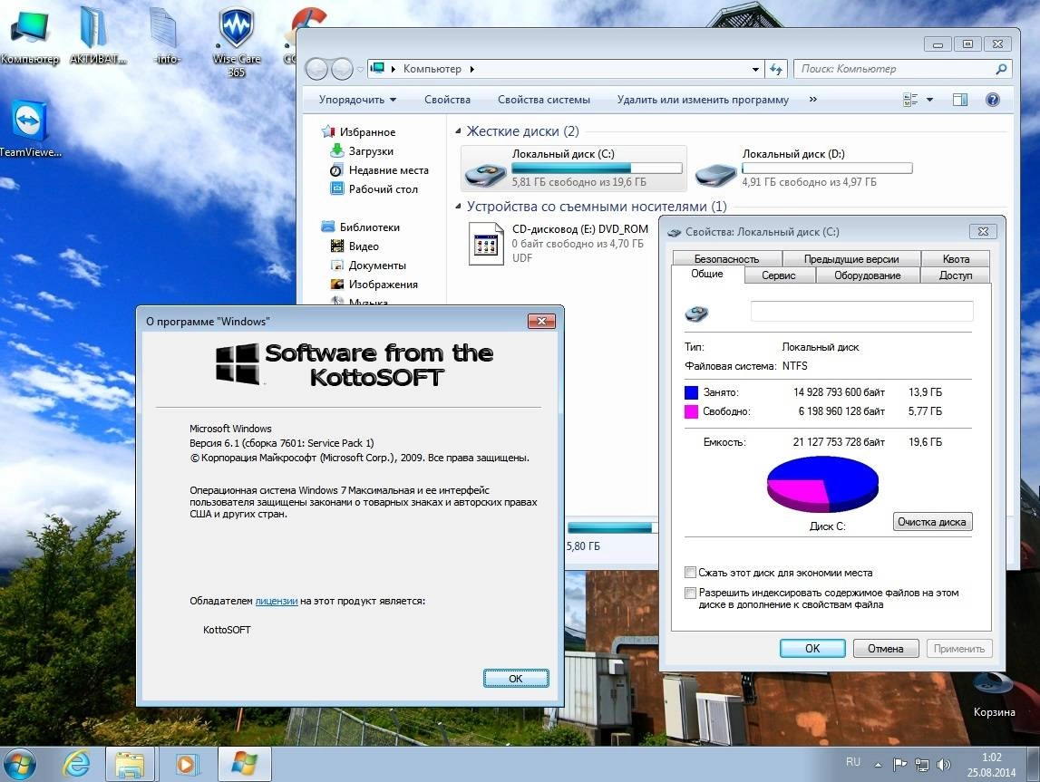Click the address bar refresh button

pyautogui.click(x=776, y=69)
